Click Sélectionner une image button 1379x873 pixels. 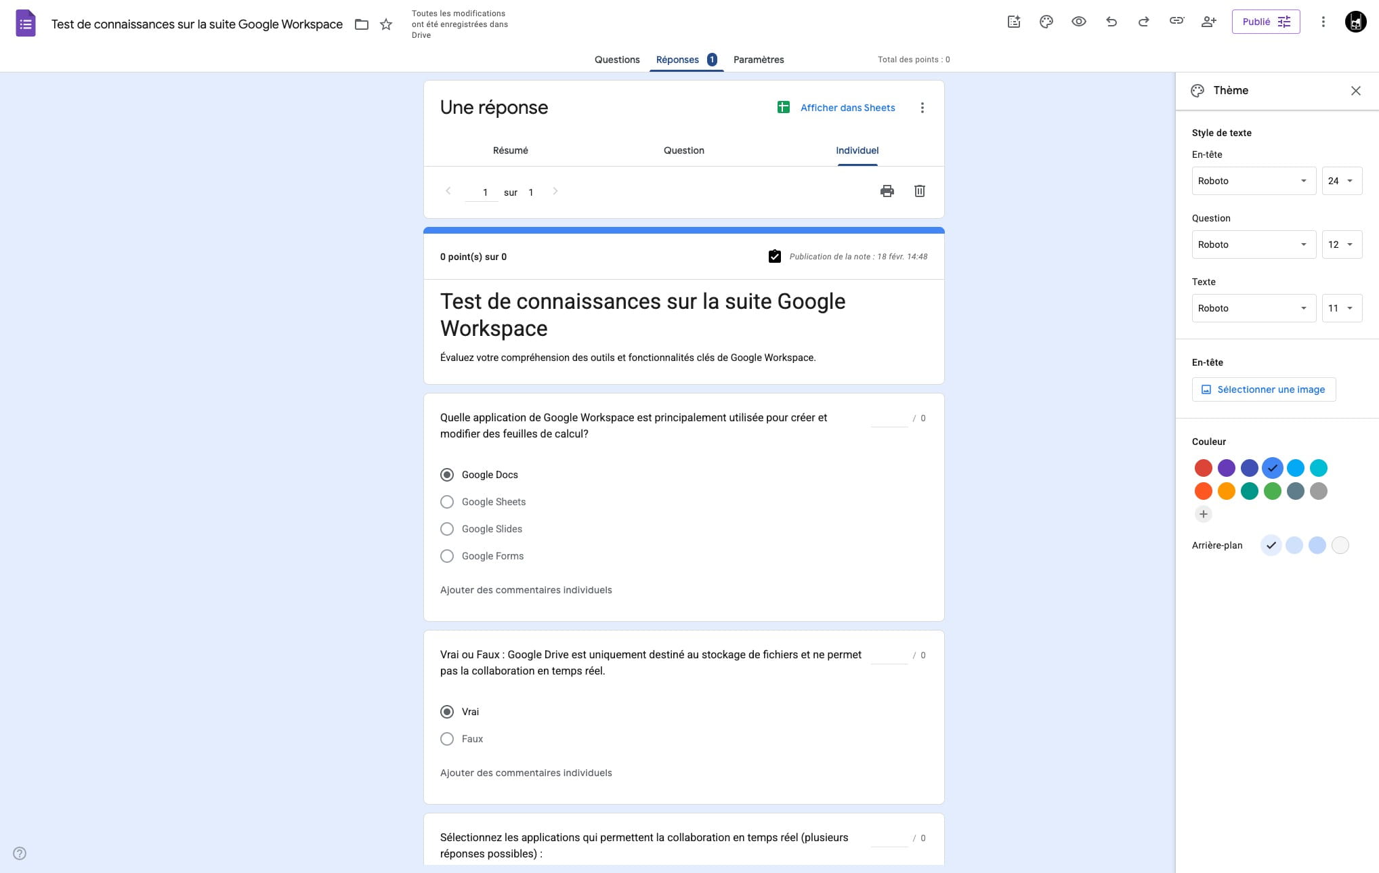coord(1264,389)
